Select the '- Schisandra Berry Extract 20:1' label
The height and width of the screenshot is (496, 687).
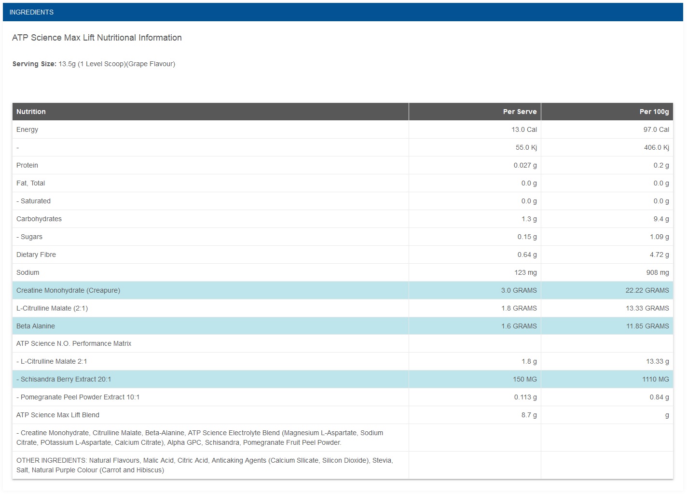64,379
